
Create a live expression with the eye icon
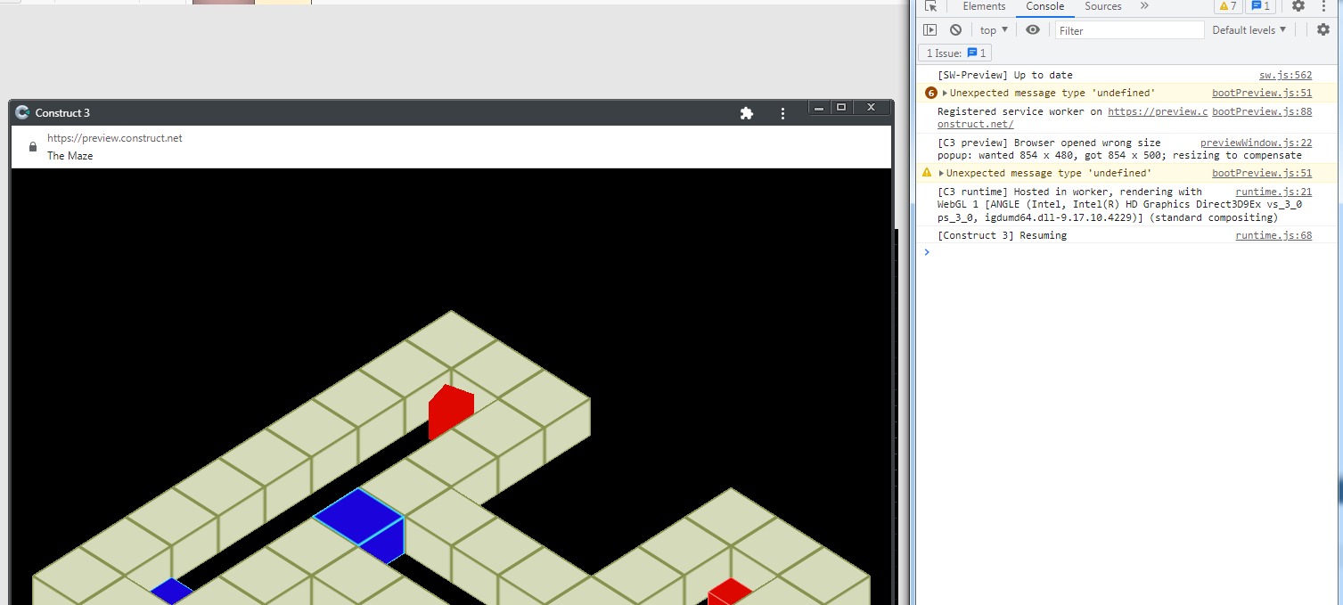(1033, 30)
